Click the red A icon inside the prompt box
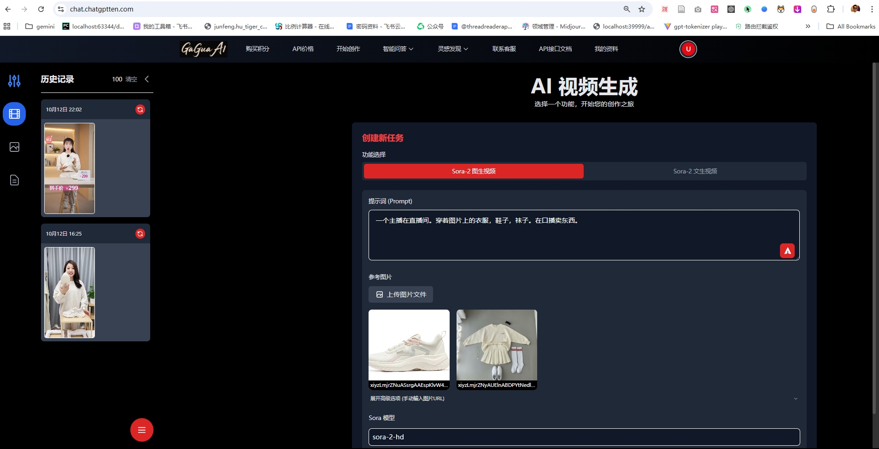 click(788, 250)
